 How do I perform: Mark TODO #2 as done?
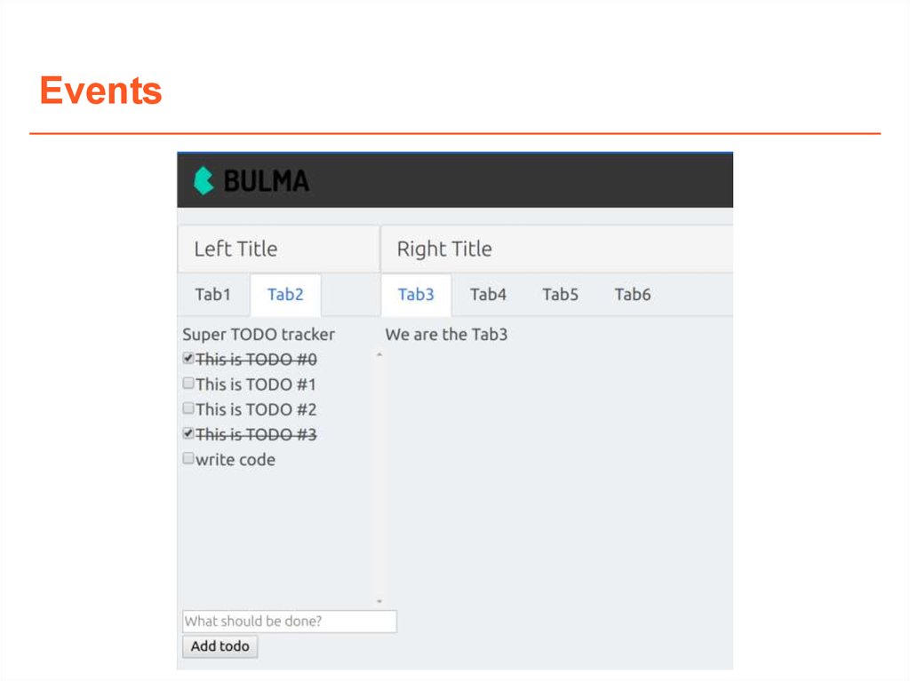188,408
